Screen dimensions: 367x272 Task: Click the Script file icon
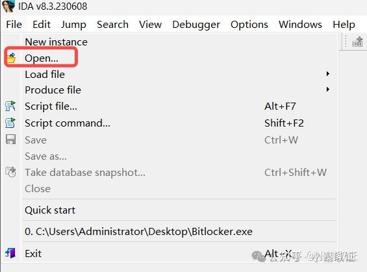[10, 106]
